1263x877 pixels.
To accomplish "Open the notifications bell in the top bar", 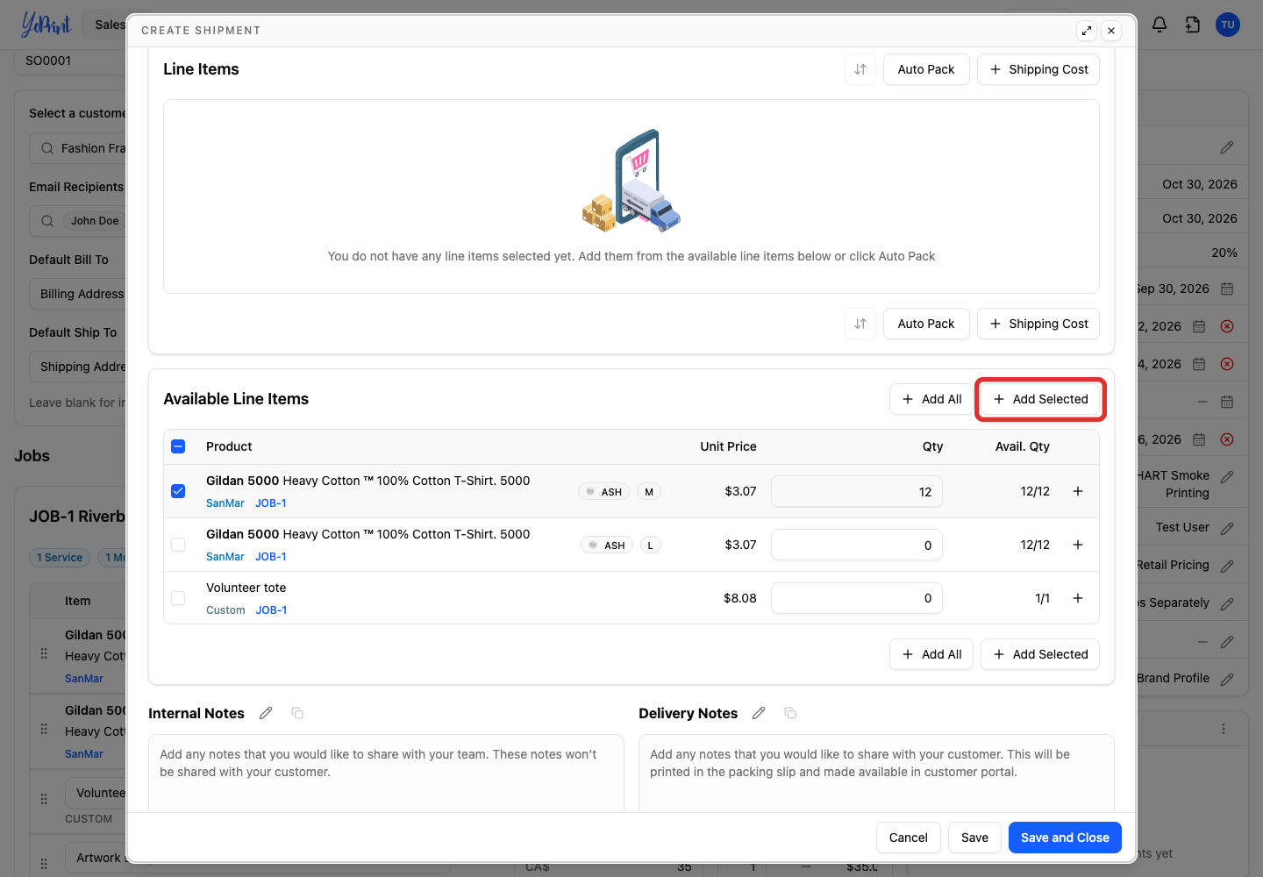I will click(x=1160, y=25).
